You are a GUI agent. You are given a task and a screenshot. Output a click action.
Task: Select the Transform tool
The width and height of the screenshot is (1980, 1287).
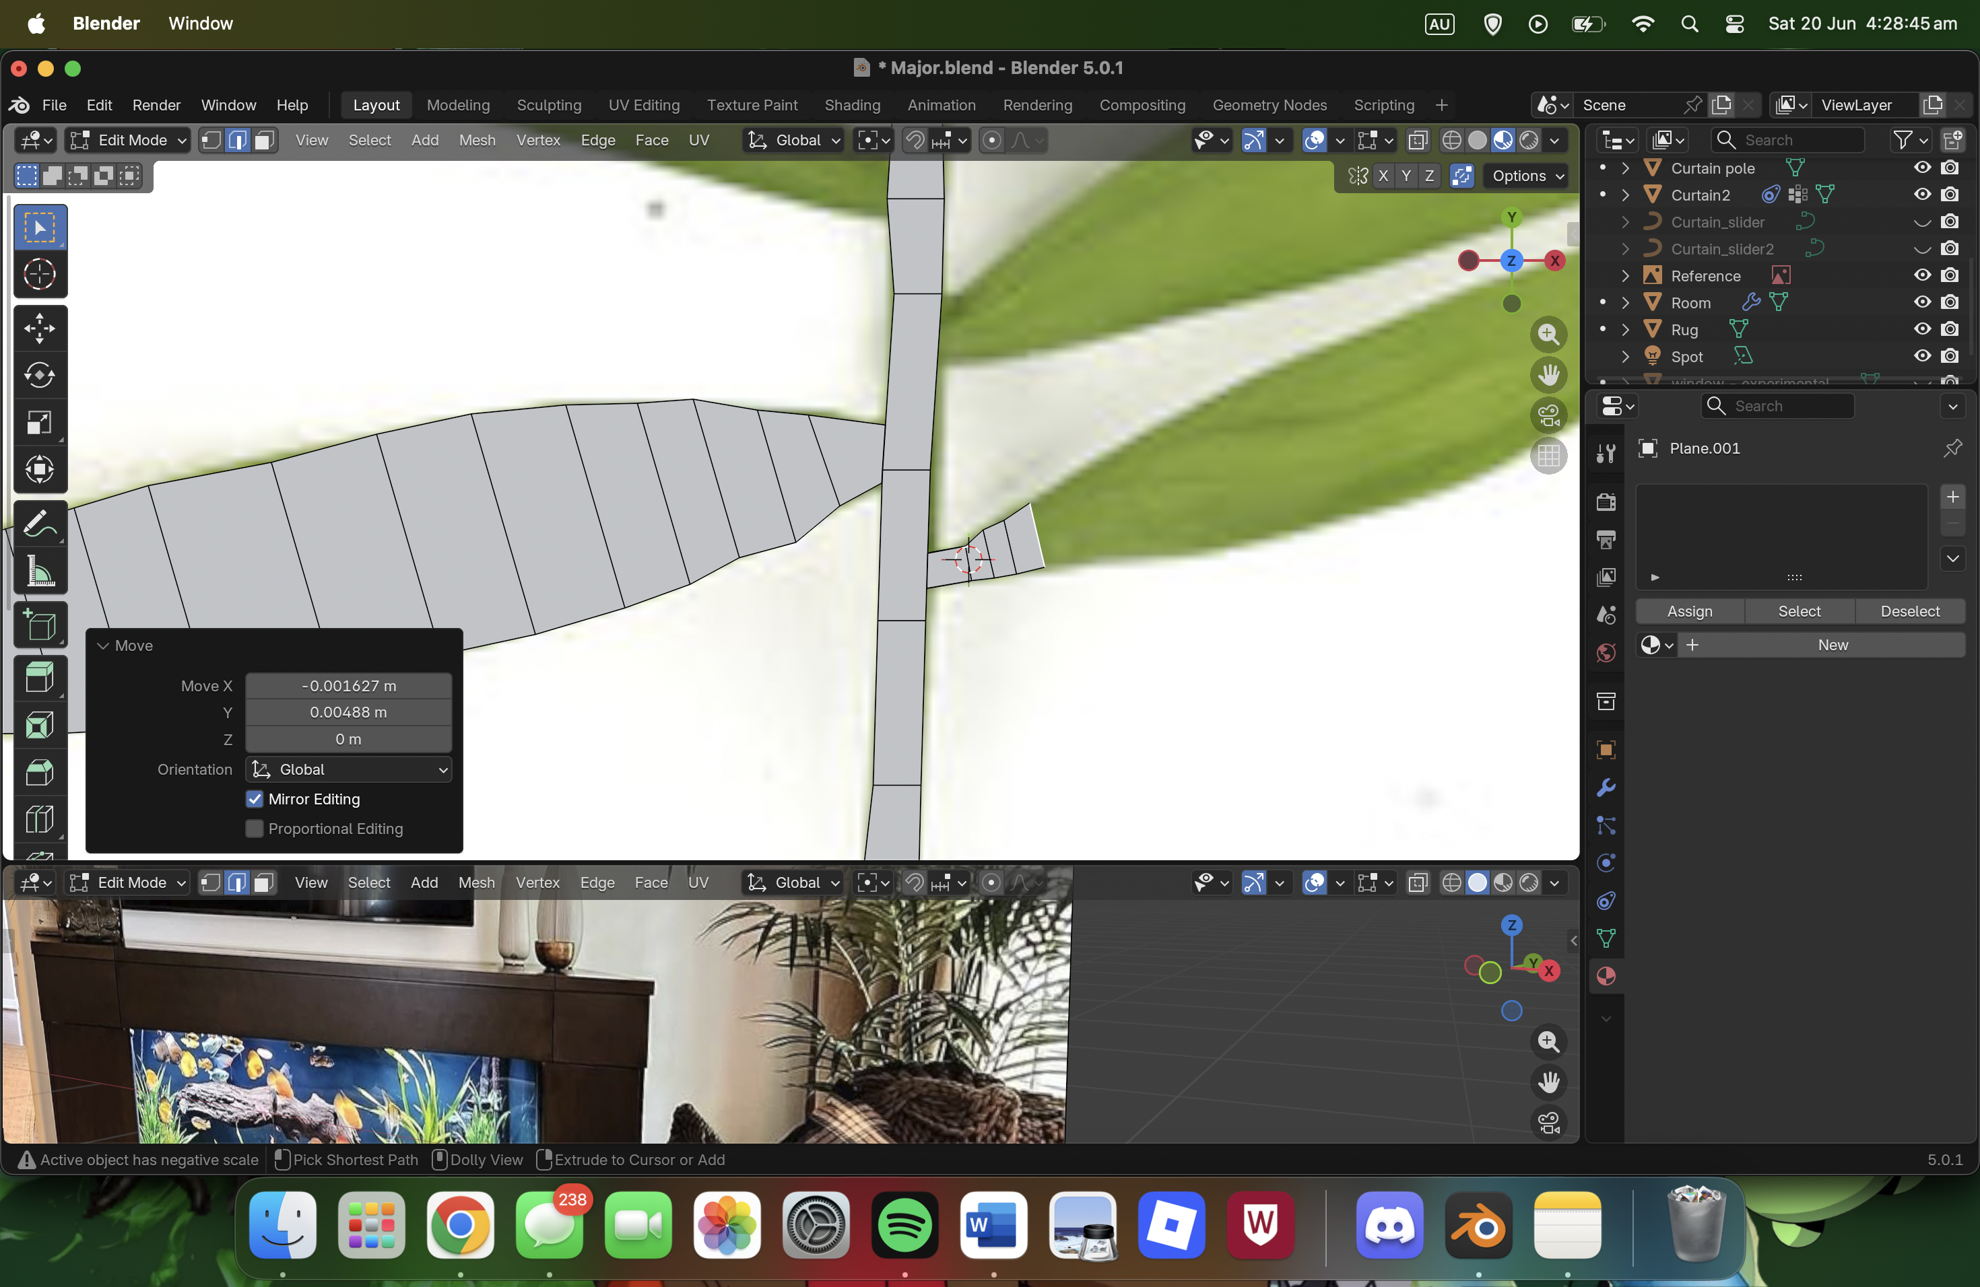click(x=40, y=470)
